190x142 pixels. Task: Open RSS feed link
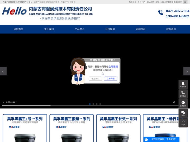[157, 2]
